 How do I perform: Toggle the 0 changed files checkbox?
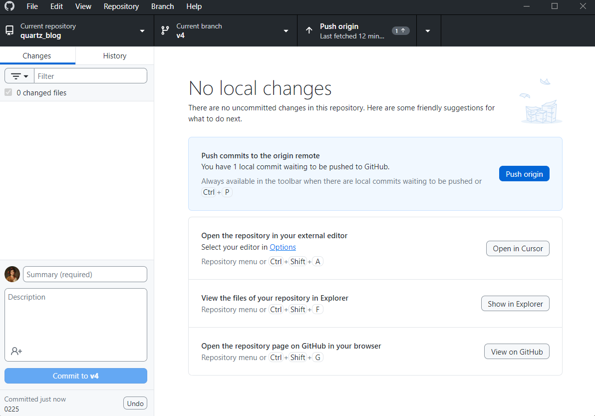click(x=8, y=92)
